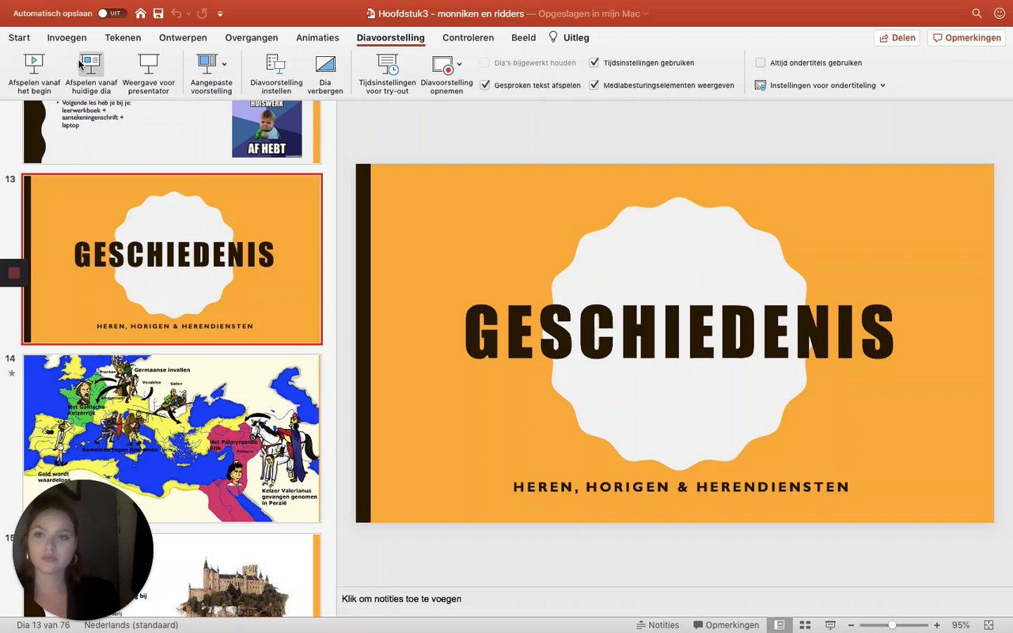Zoom out with the minus icon
Screen dimensions: 1013x633
click(x=852, y=625)
